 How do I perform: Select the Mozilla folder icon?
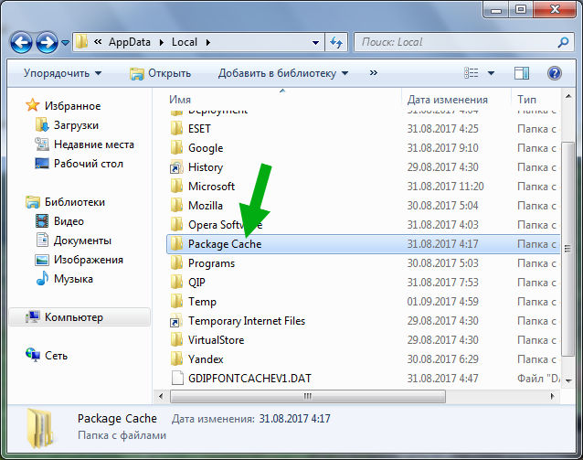coord(176,206)
